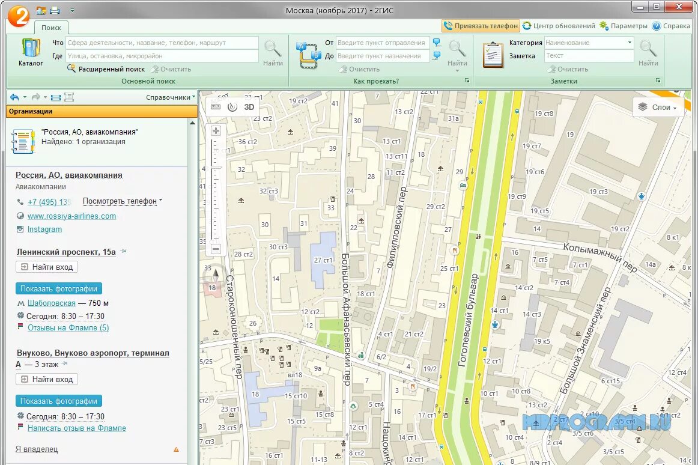
Task: Click the city buildings icon in title bar
Action: (41, 10)
